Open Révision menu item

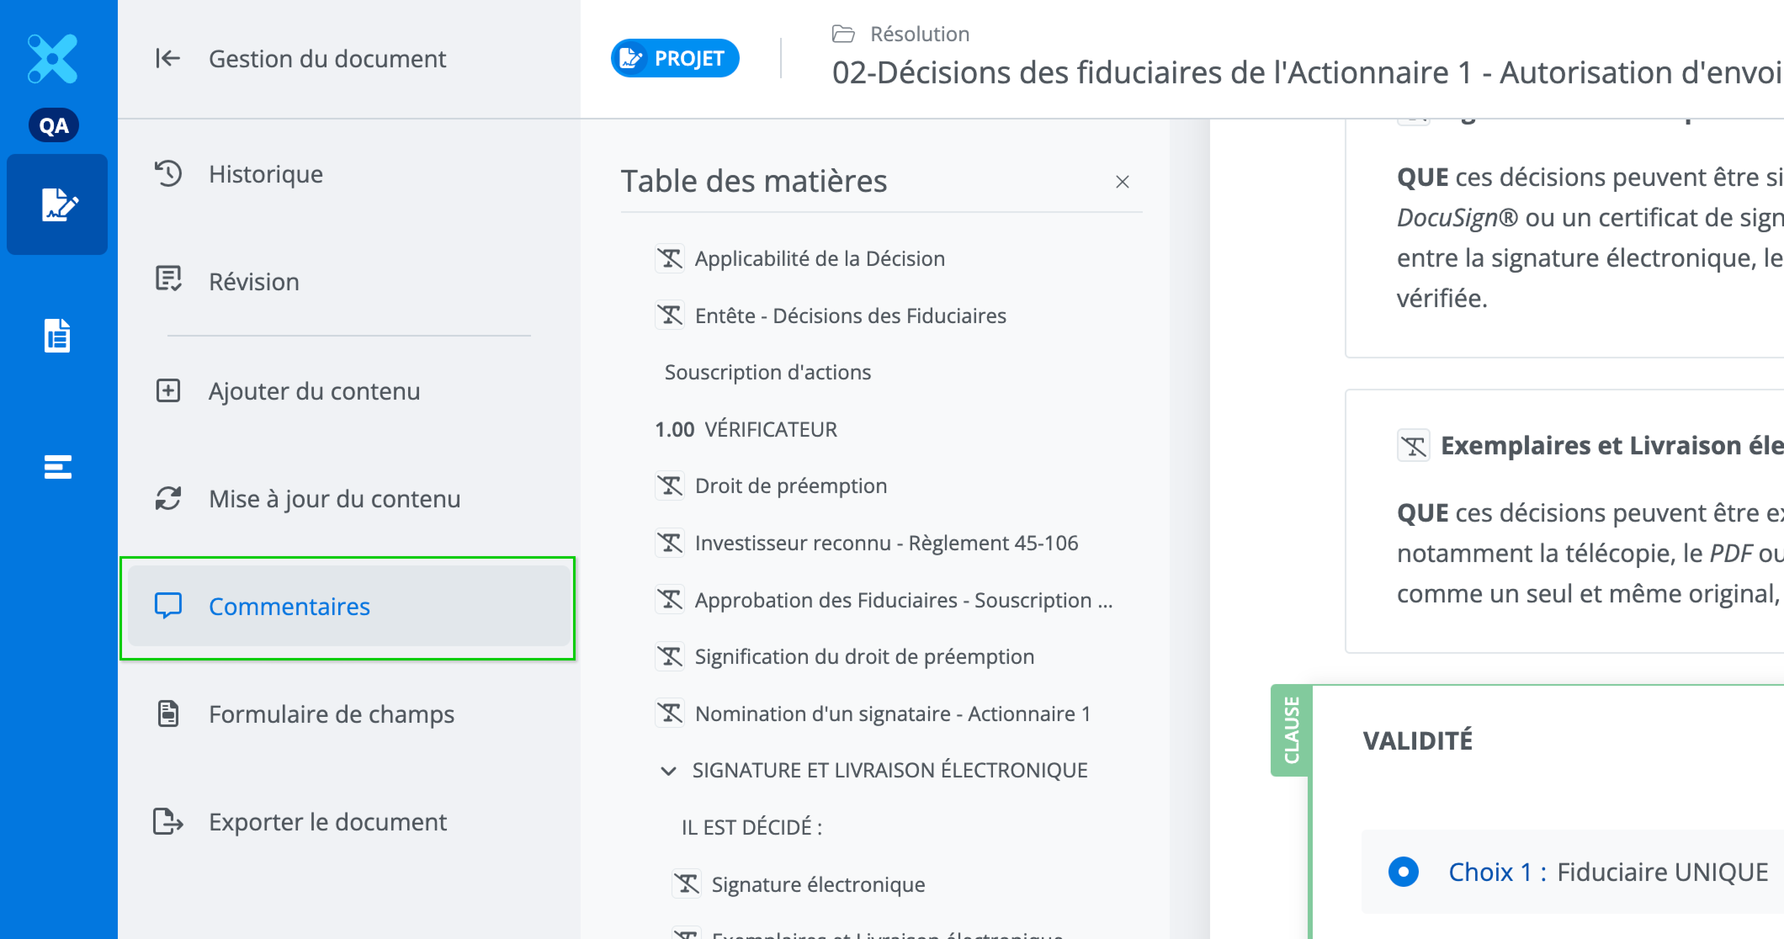pos(253,282)
